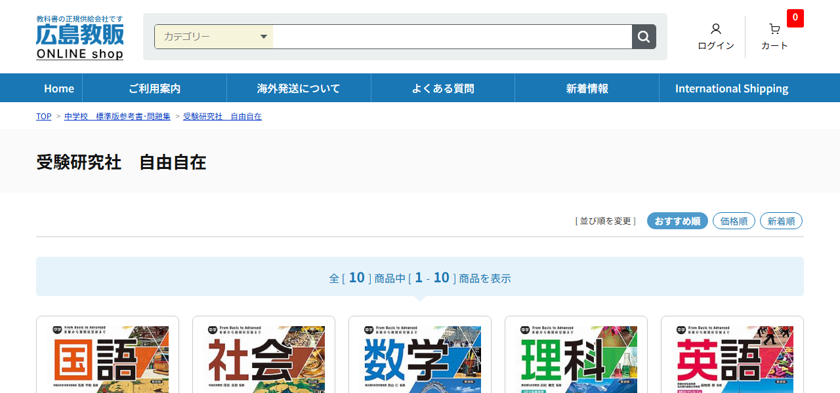Open よくある質問 menu item
Image resolution: width=840 pixels, height=393 pixels.
(443, 88)
